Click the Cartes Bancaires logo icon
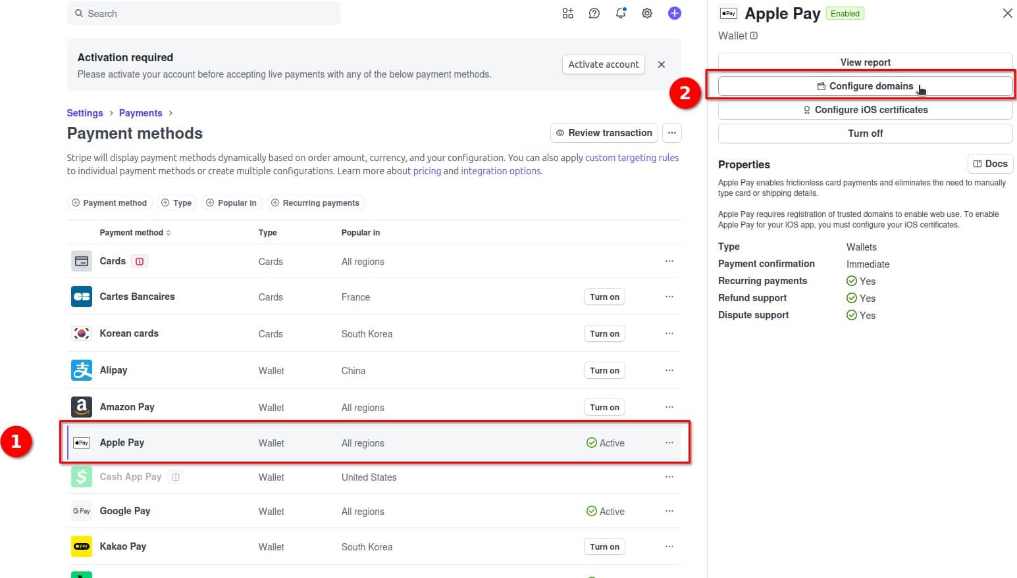This screenshot has width=1017, height=578. 82,297
